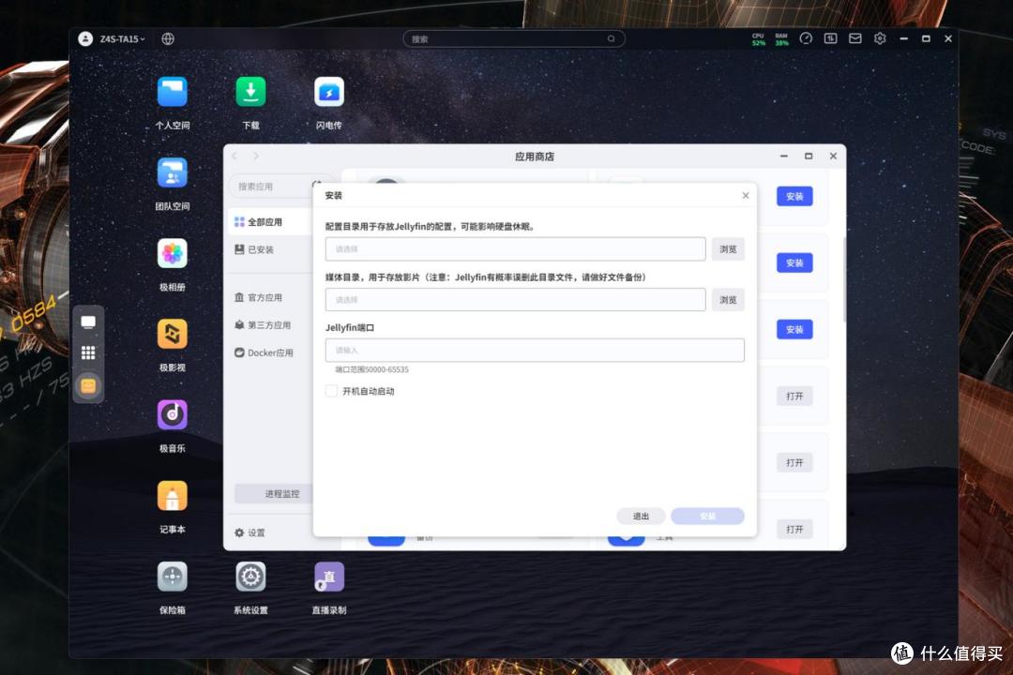
Task: Open the top bar settings gear
Action: [880, 38]
